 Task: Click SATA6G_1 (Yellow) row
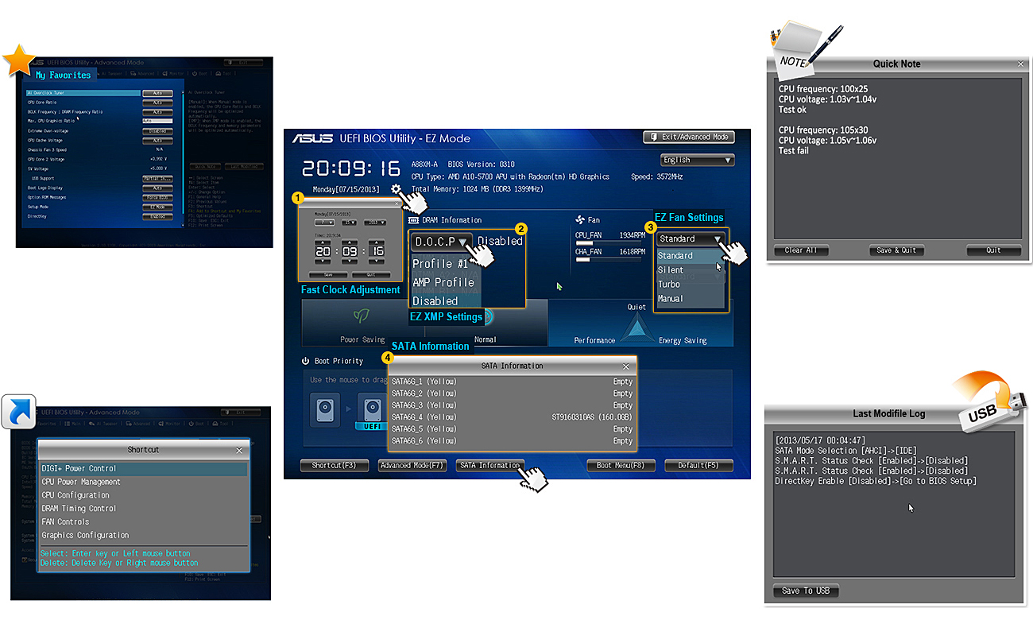pos(513,382)
